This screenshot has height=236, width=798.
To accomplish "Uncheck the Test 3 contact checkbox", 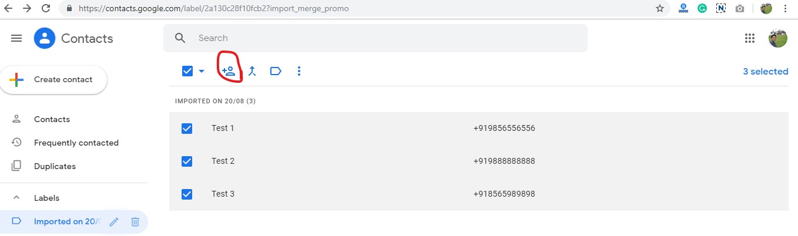I will [187, 194].
